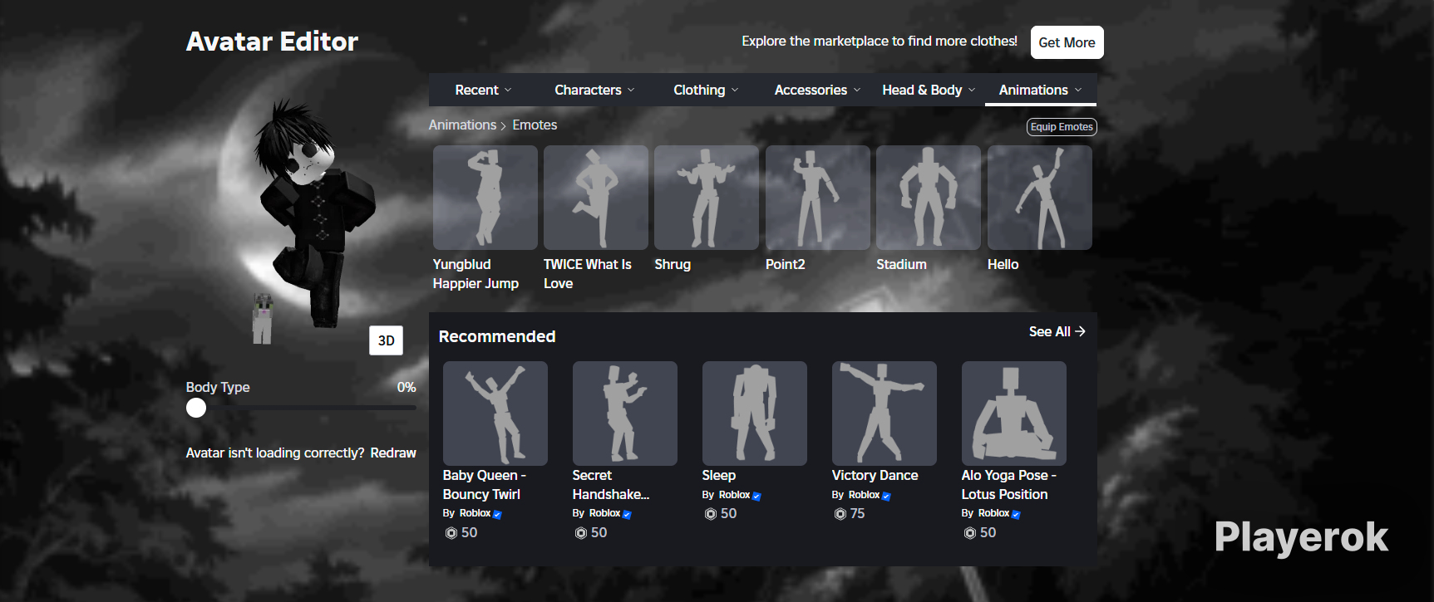Click the Secret Handshake... title
Viewport: 1434px width, 602px height.
point(611,485)
